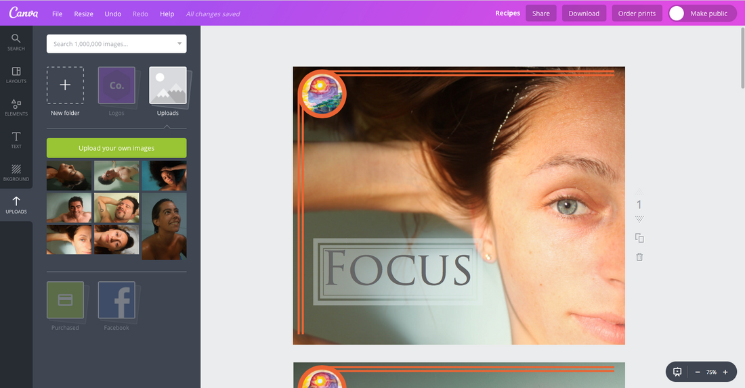Zoom in with plus button
Viewport: 745px width, 388px height.
coord(725,372)
